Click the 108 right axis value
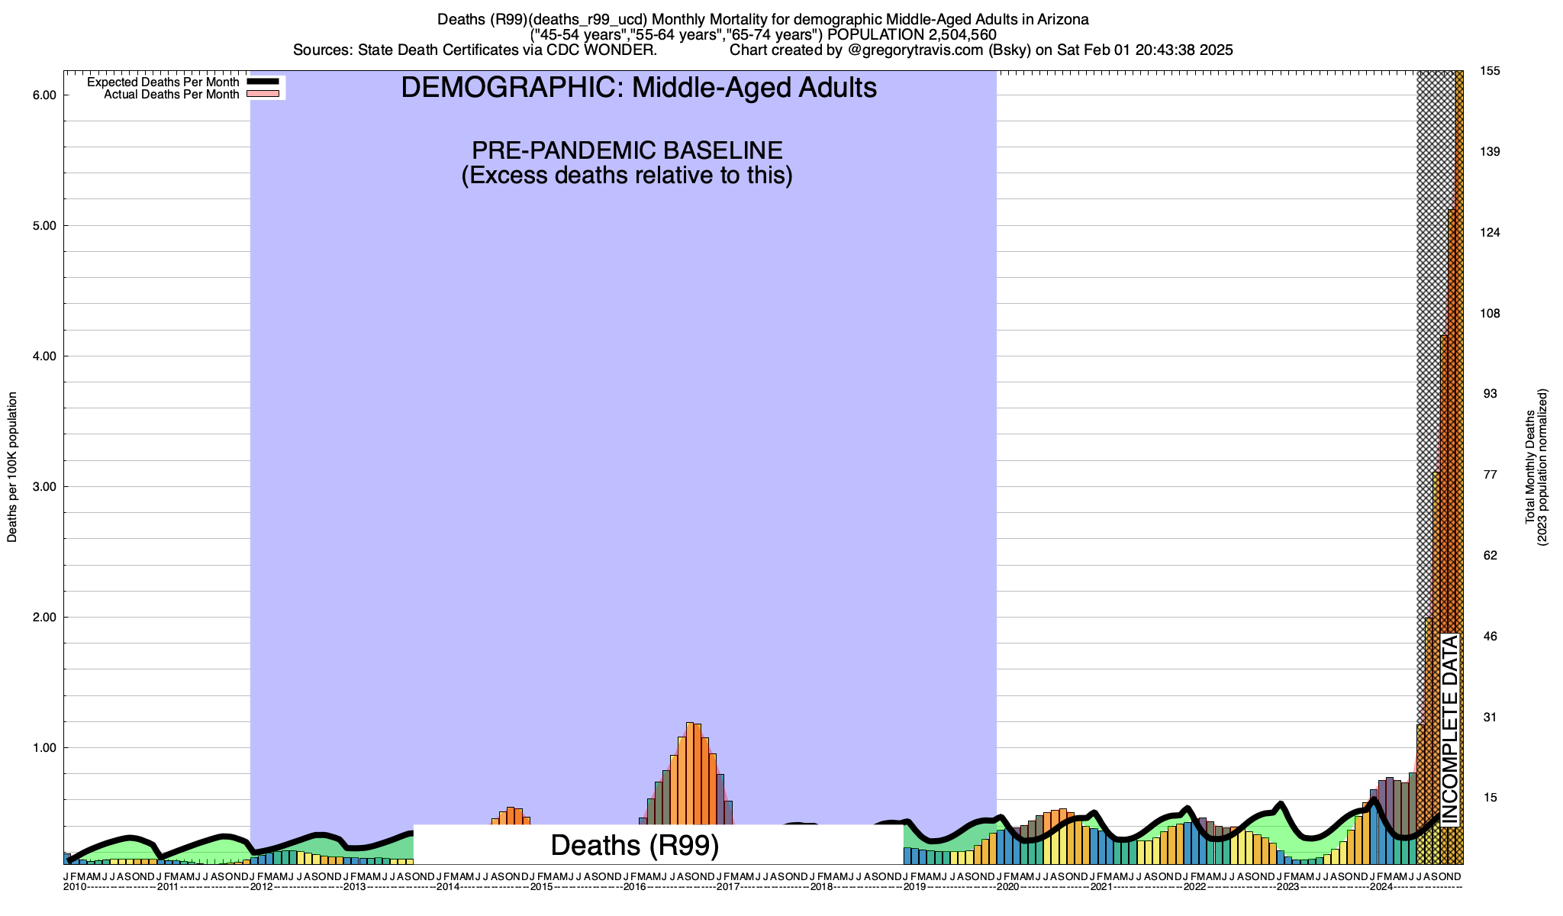The height and width of the screenshot is (916, 1563). coord(1490,314)
